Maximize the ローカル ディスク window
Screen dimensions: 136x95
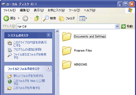pos(126,4)
